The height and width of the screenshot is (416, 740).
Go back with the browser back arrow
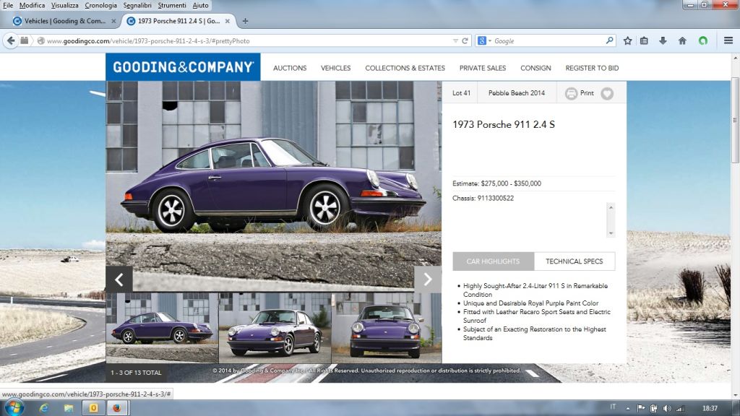coord(10,40)
